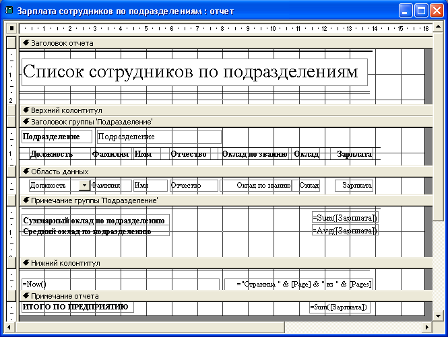Select the =Now() field in page footer

click(121, 285)
